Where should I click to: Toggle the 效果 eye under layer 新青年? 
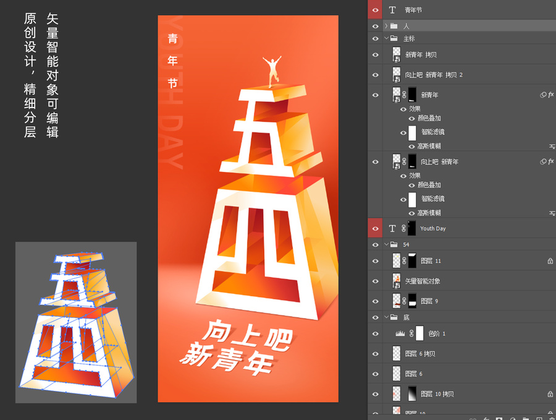(403, 109)
